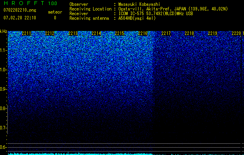The height and width of the screenshot is (155, 244).
Task: Select antenna value A504HB(yagi 4el)
Action: [x=137, y=18]
